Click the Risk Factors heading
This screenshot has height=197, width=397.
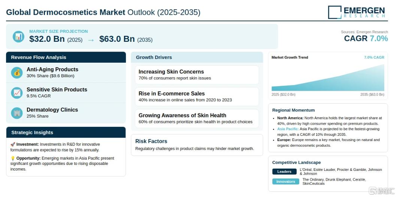tap(151, 141)
